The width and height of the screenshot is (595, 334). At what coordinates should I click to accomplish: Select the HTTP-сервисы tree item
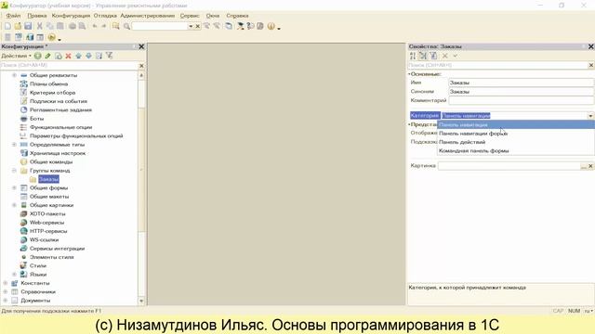coord(48,231)
